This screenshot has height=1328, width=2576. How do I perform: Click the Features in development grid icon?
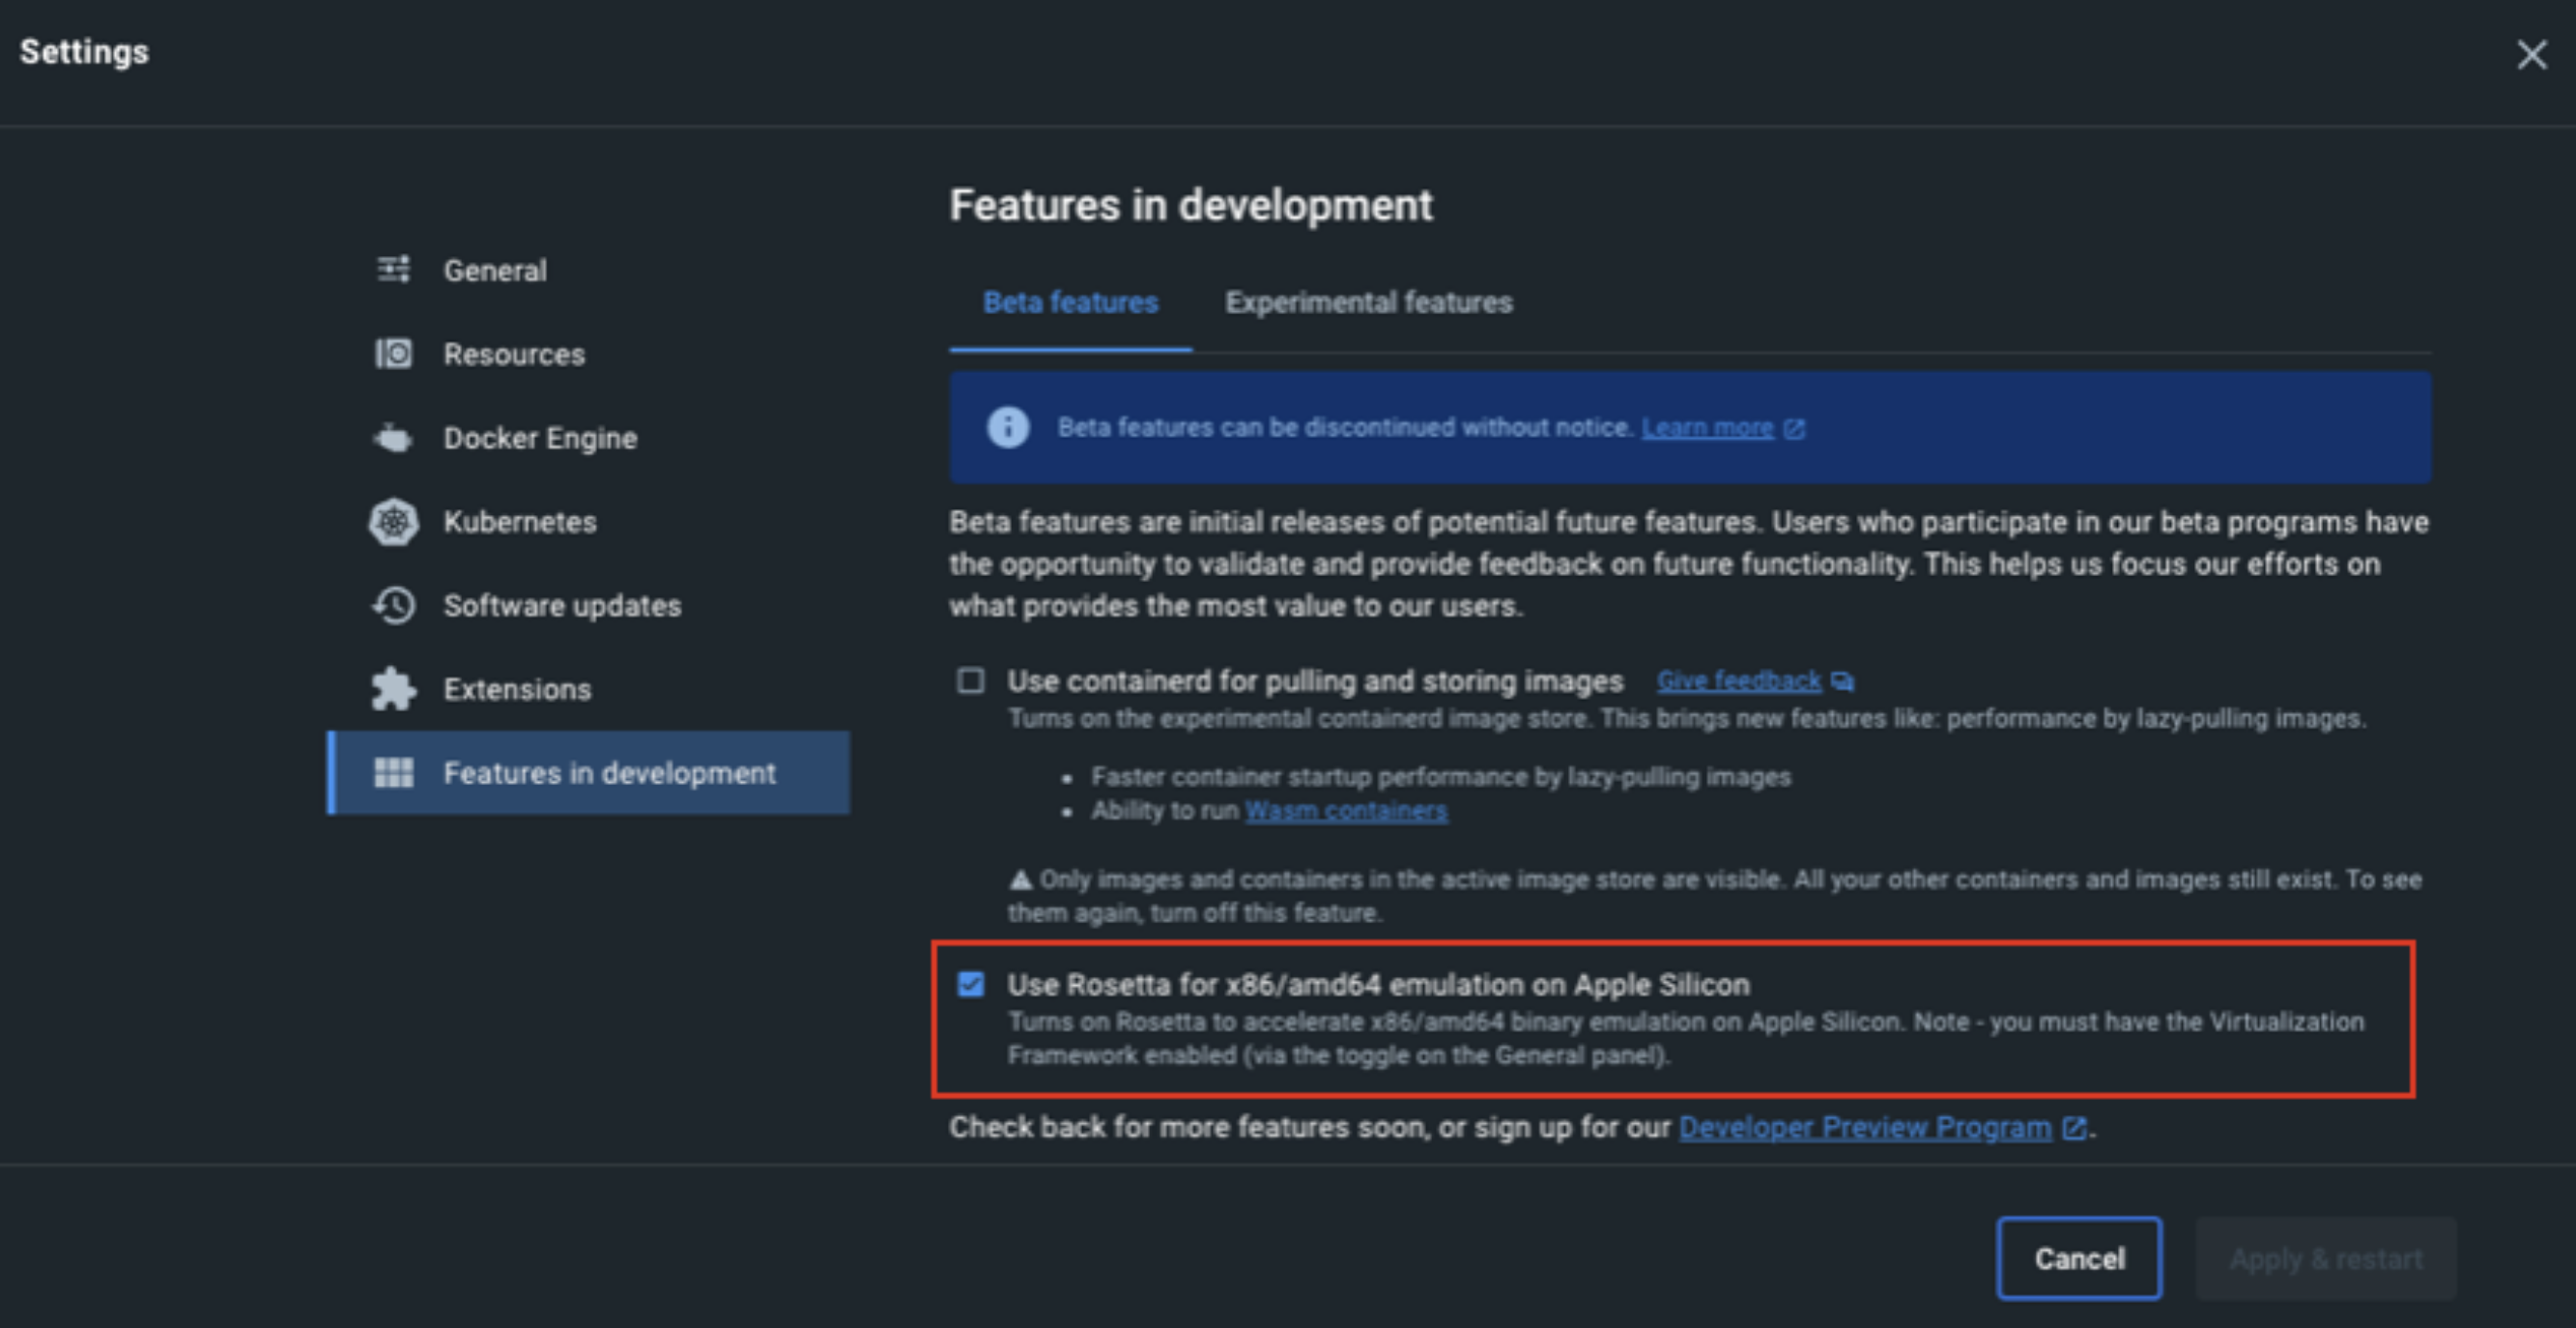(x=393, y=773)
